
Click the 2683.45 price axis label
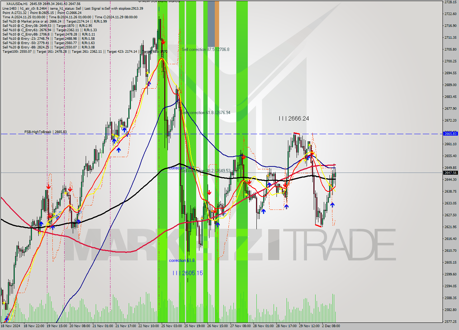click(x=450, y=97)
